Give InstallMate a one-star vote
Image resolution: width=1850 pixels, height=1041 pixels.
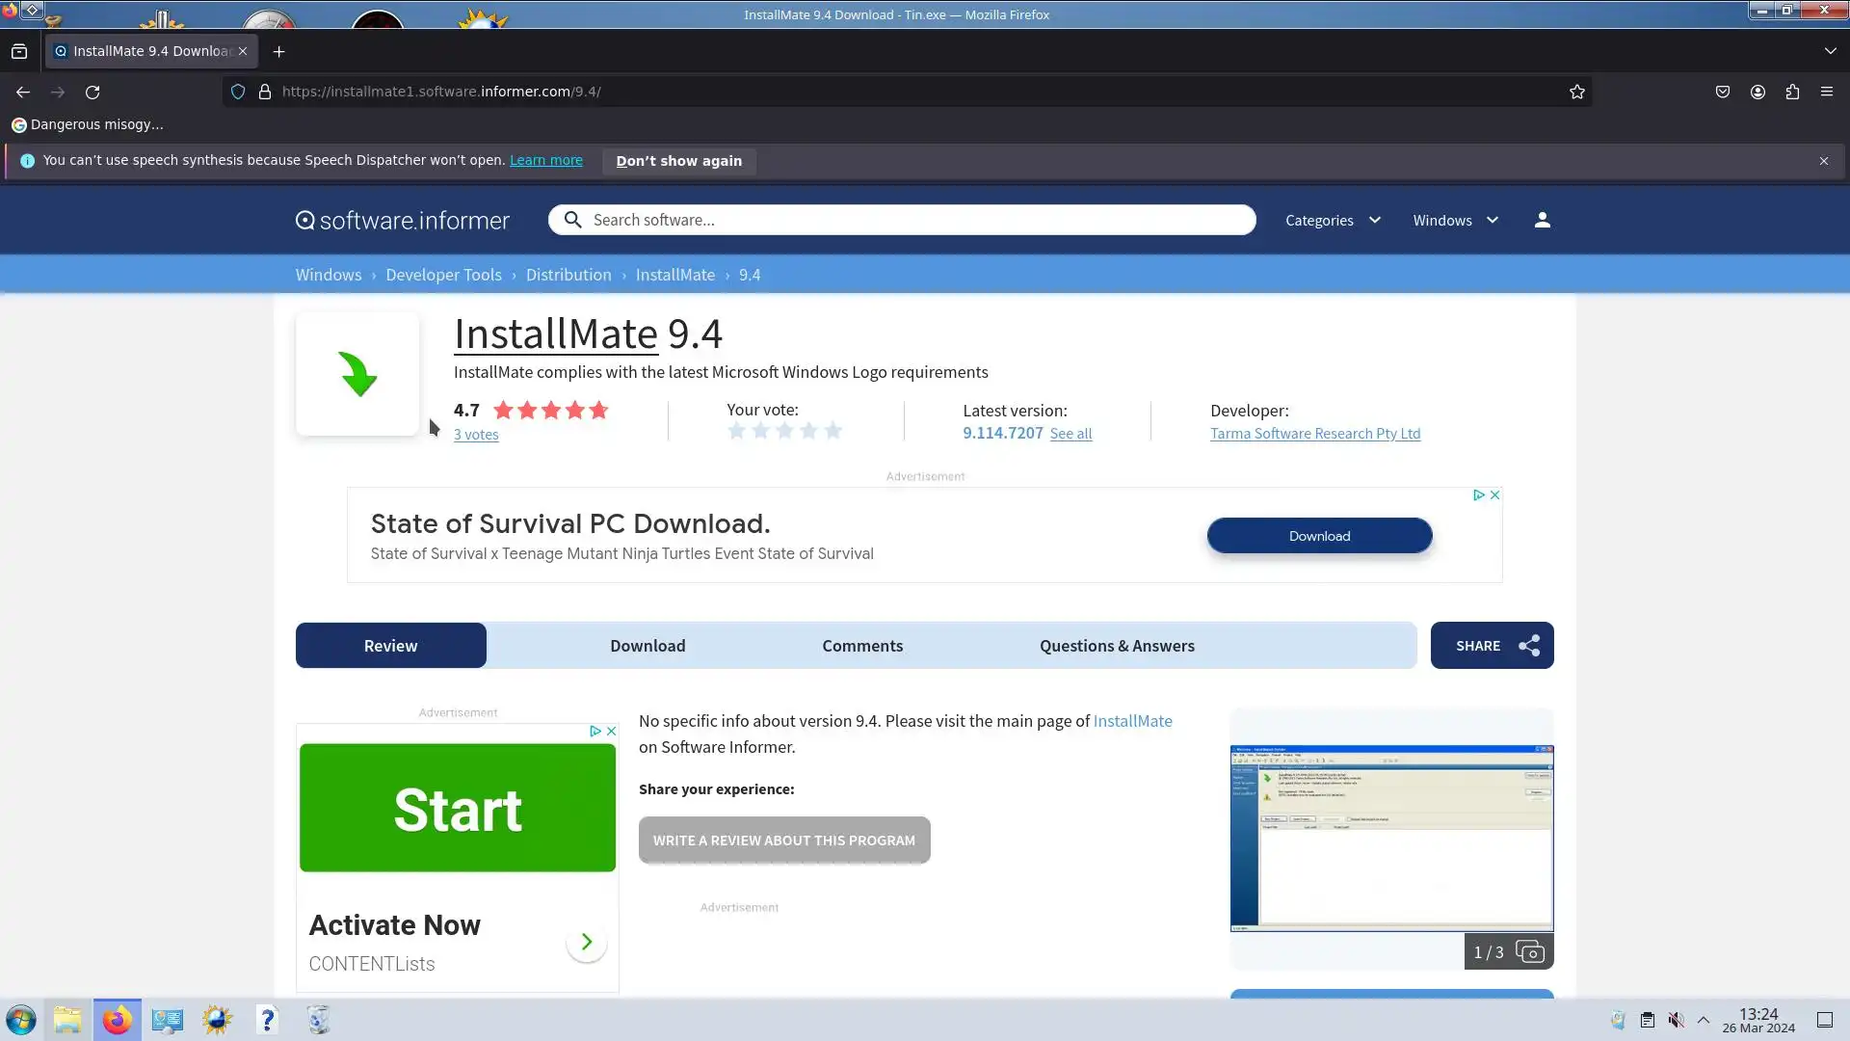click(737, 431)
